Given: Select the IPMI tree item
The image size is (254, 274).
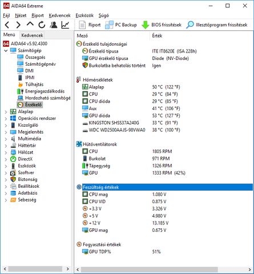Looking at the screenshot, I should coord(26,78).
